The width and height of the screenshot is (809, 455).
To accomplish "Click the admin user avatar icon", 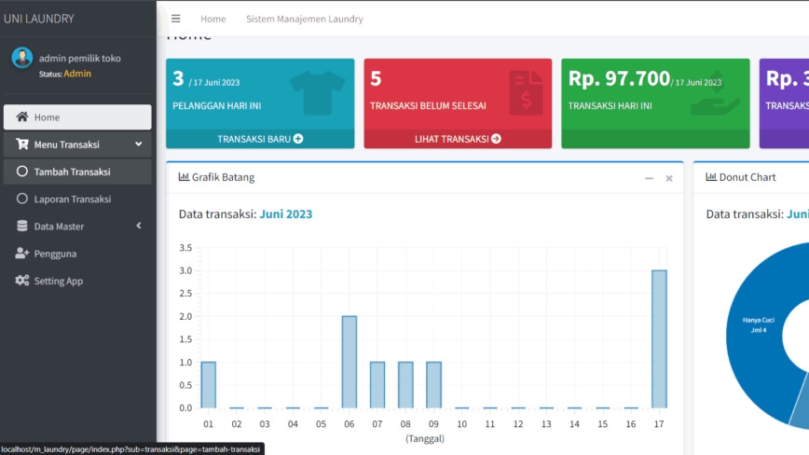I will (22, 57).
